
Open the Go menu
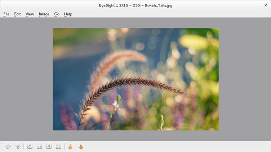tap(57, 14)
